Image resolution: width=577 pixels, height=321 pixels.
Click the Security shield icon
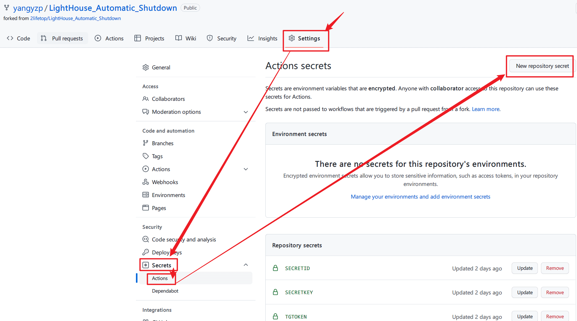pos(210,38)
